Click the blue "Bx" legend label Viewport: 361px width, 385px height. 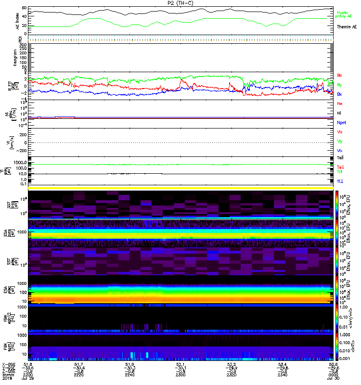(x=339, y=94)
